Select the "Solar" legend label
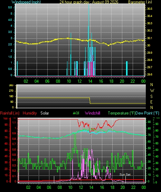 coord(45,113)
